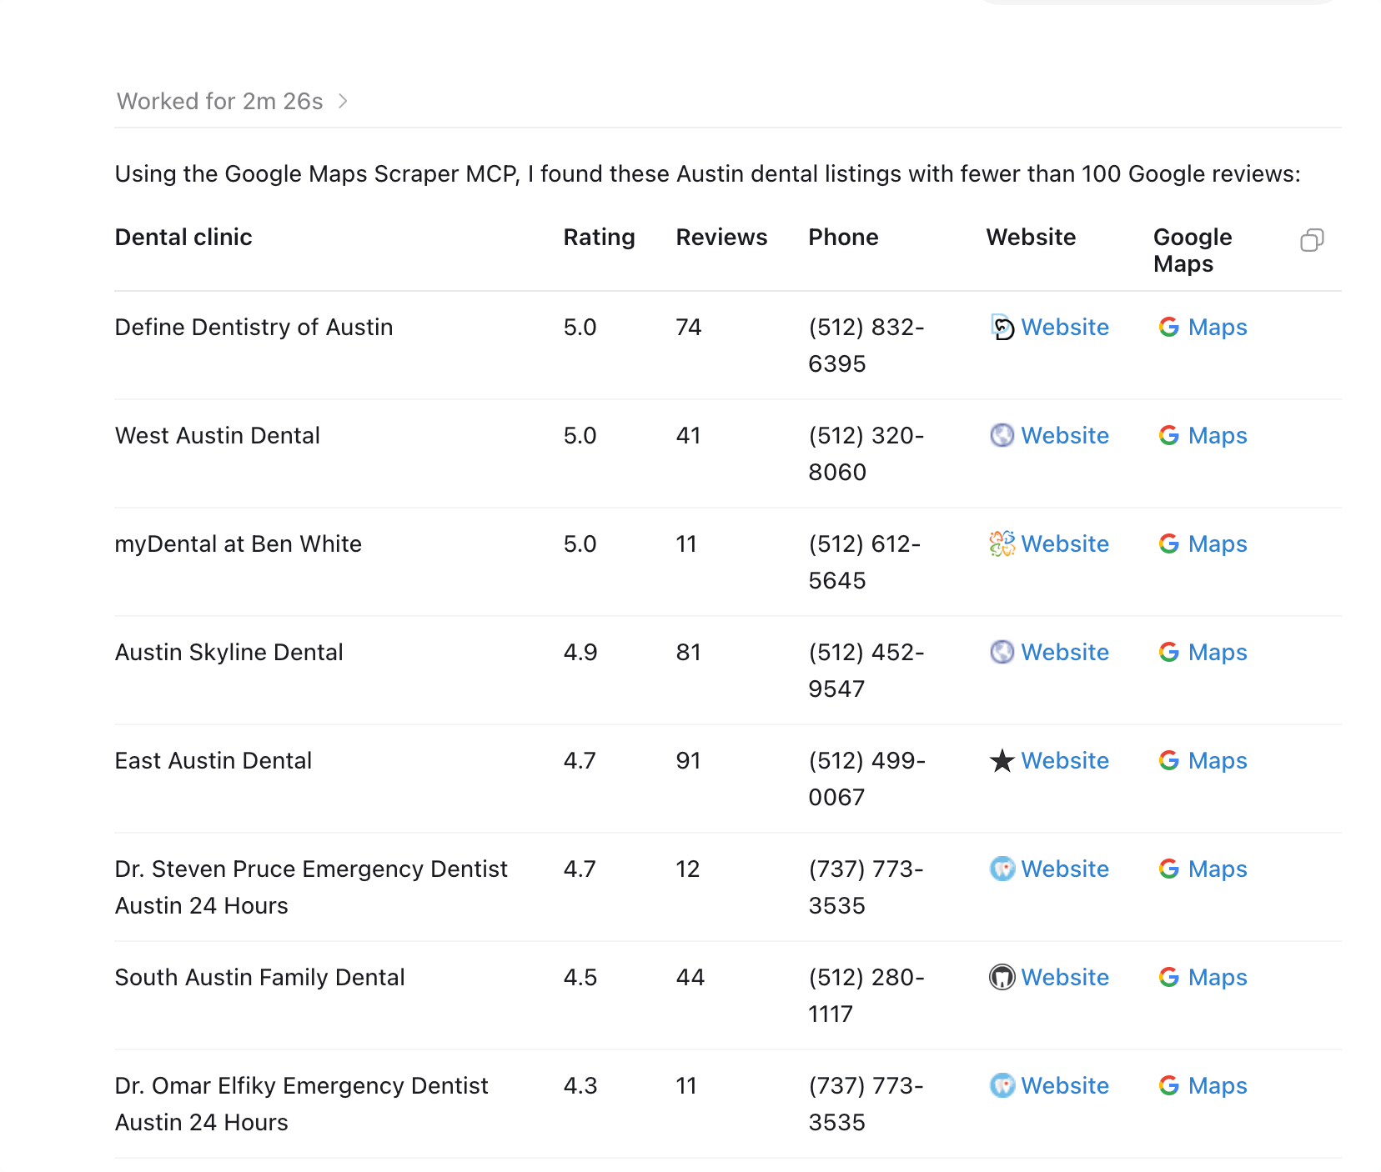The image size is (1381, 1172).
Task: Click rating 4.9 for Austin Skyline Dental
Action: 580,653
